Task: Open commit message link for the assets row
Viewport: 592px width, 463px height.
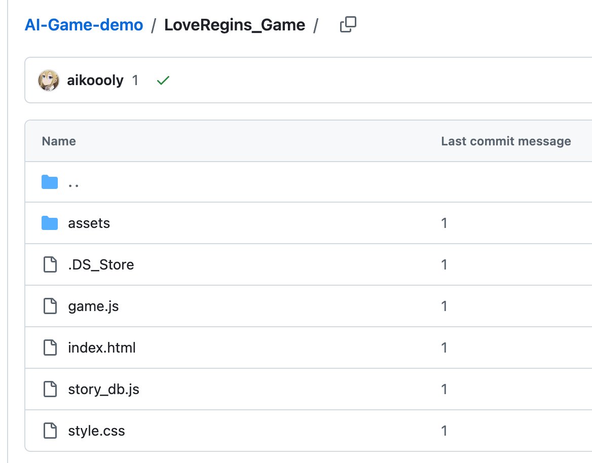Action: (x=444, y=223)
